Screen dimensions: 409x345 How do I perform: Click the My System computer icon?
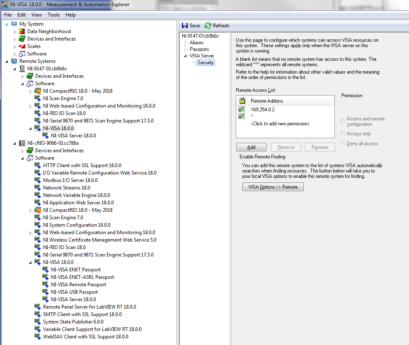(x=14, y=24)
